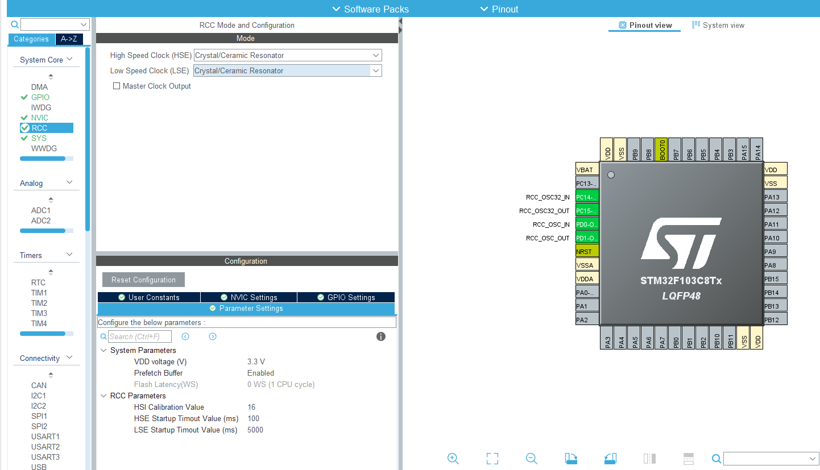Select ADC1 in Analog list
Viewport: 820px width, 470px height.
tap(41, 210)
